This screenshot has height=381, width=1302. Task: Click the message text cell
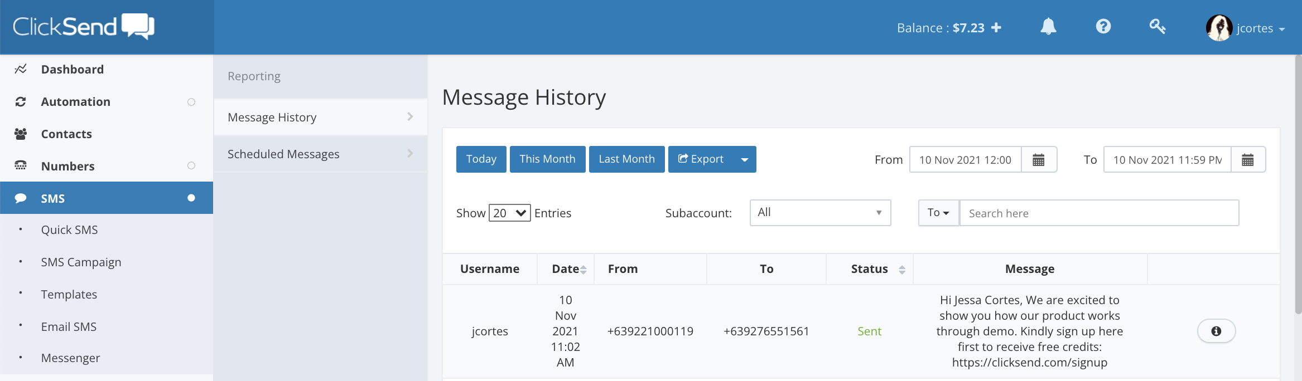click(x=1030, y=331)
